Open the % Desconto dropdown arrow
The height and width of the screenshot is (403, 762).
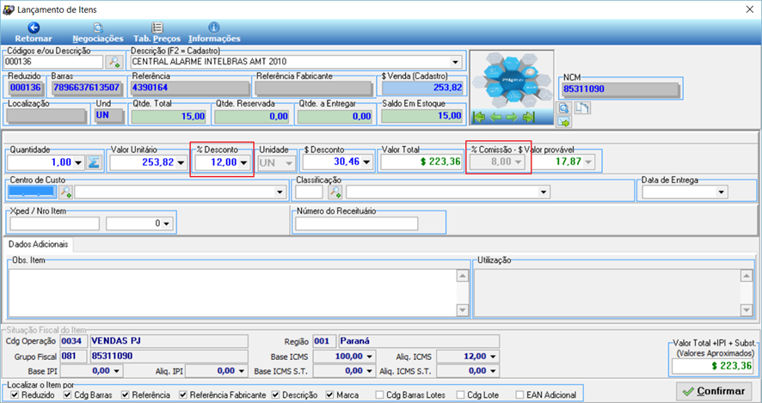click(x=244, y=162)
